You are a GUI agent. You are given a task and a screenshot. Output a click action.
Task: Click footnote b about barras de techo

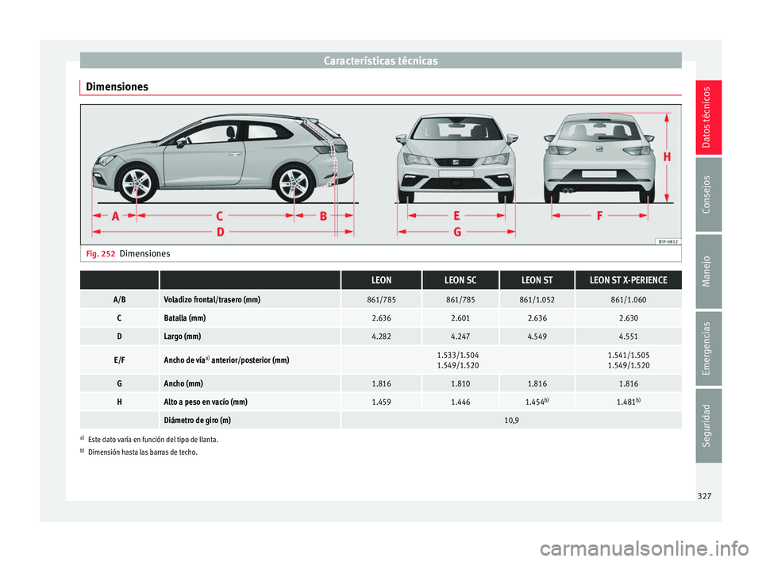(139, 452)
